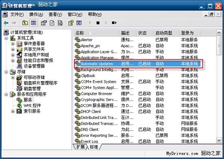This screenshot has width=224, height=159.
Task: Collapse the 系统工具 tree node
Action: [6, 38]
